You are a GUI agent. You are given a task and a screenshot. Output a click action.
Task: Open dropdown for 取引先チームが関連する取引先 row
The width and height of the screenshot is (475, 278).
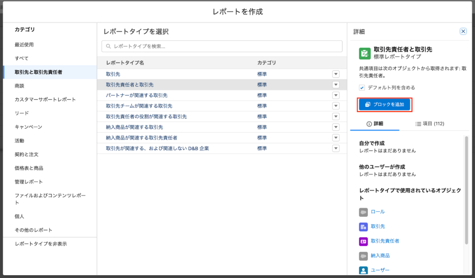coord(336,106)
